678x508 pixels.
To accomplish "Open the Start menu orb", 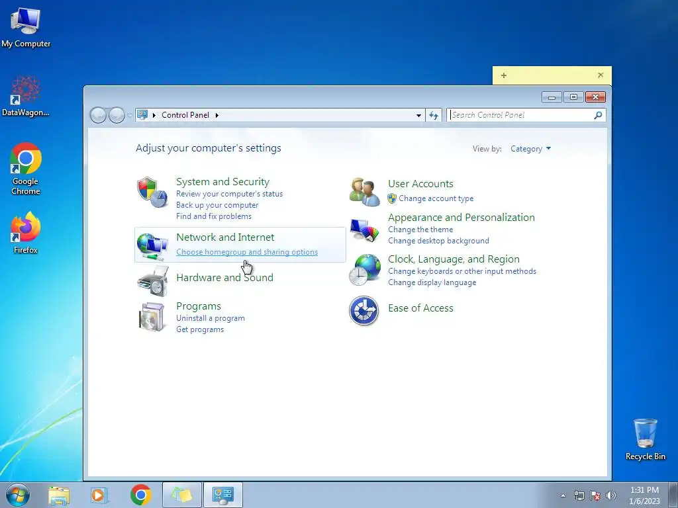I will pos(17,495).
